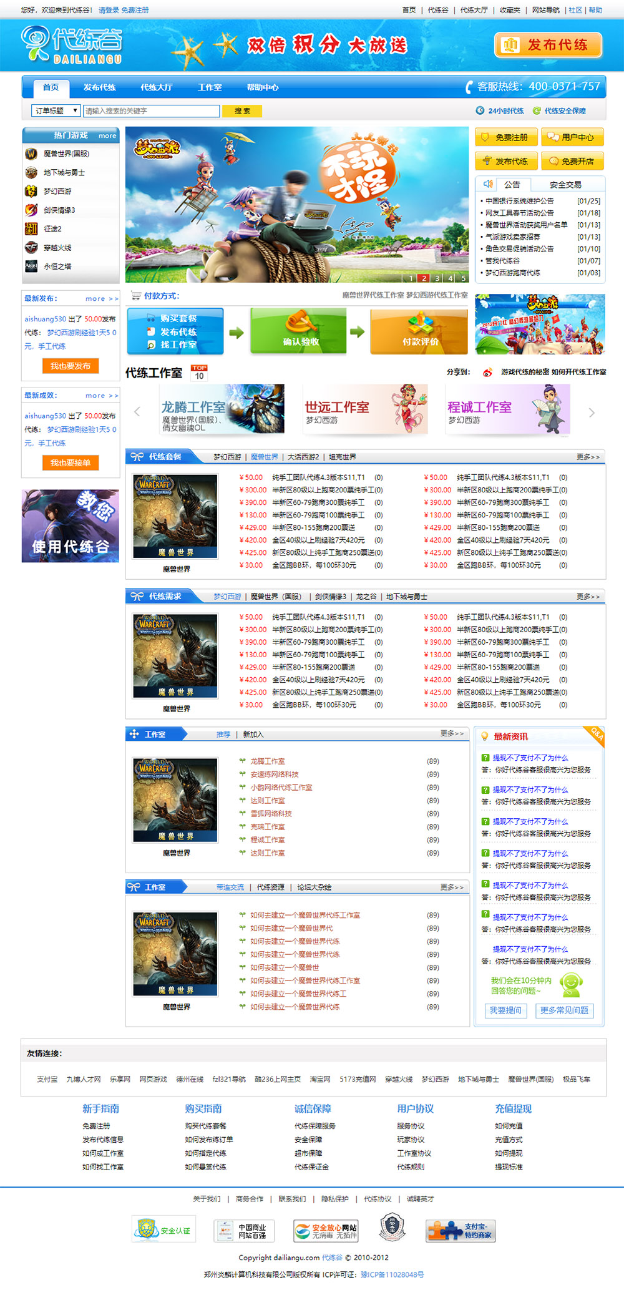Click the 代练安全保障 shield icon

537,110
